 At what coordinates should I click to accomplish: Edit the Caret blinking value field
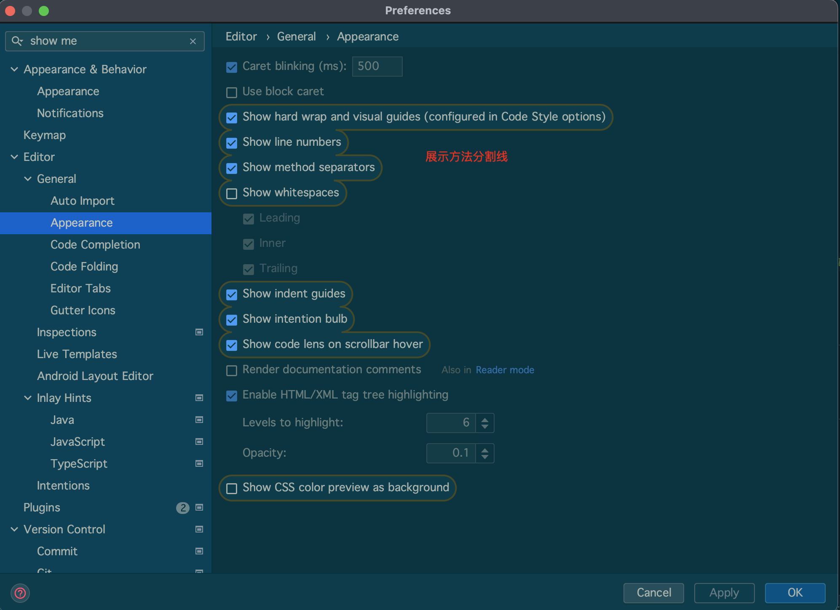pos(376,66)
